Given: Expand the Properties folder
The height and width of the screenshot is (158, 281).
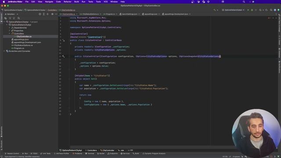Looking at the screenshot, I should [x=10, y=31].
